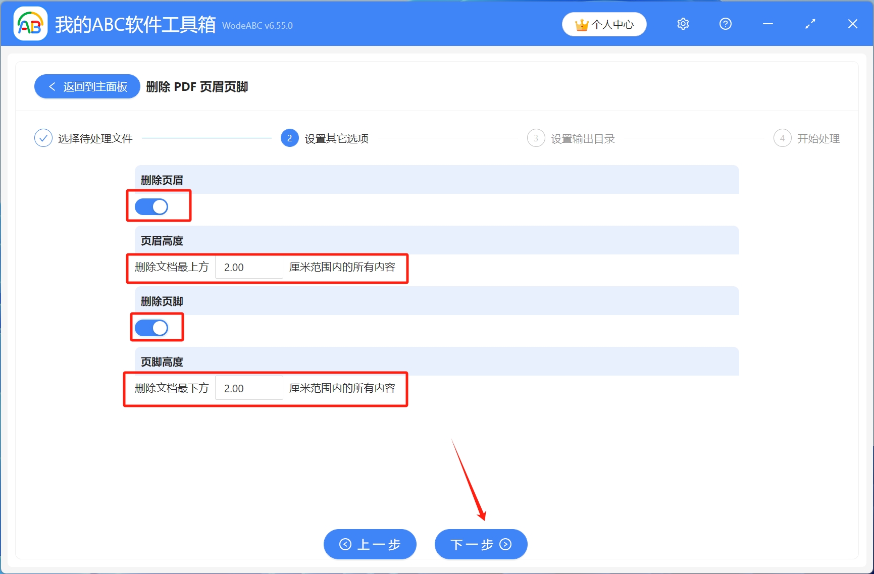Click the 返回到主面板 button
Image resolution: width=874 pixels, height=574 pixels.
(x=86, y=86)
